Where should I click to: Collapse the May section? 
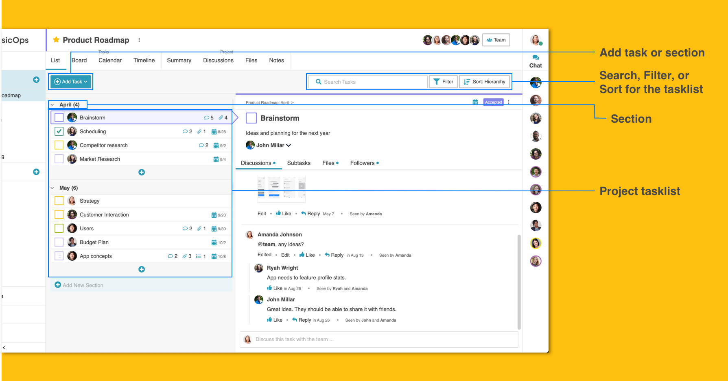(52, 188)
